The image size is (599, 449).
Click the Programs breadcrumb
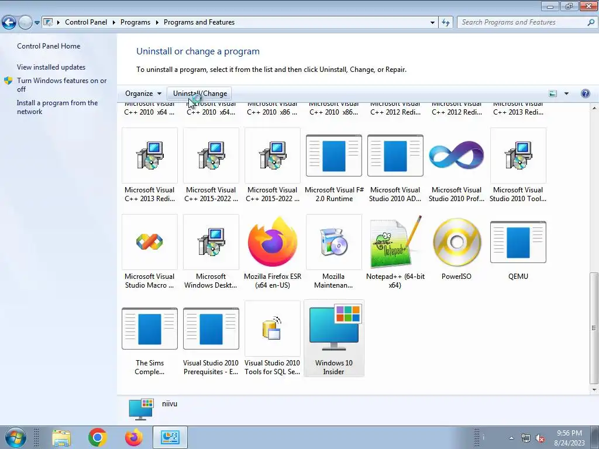[135, 22]
